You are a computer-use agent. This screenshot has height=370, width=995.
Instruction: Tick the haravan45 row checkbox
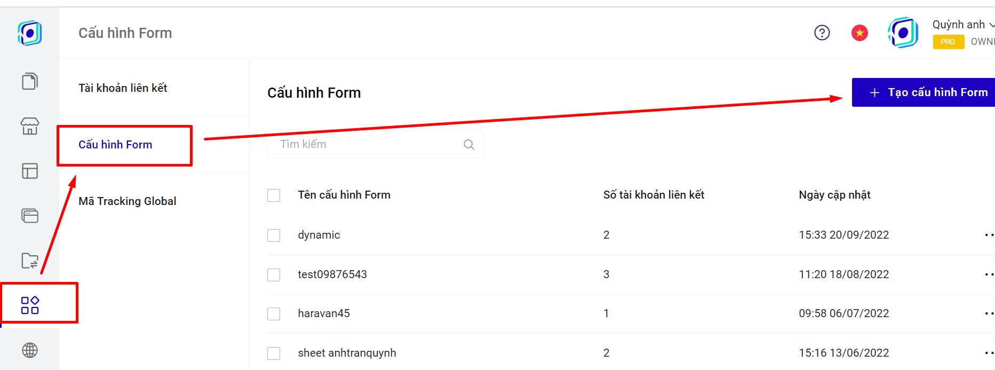click(x=274, y=314)
